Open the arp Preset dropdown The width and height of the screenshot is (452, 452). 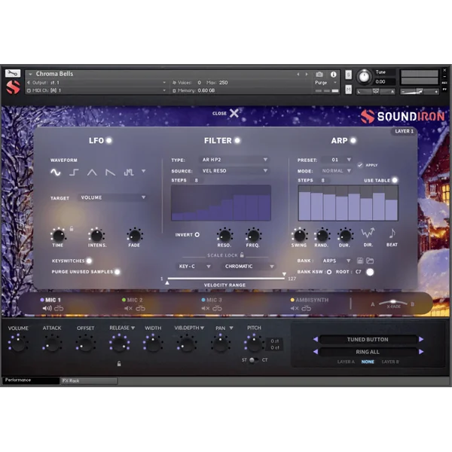point(337,160)
